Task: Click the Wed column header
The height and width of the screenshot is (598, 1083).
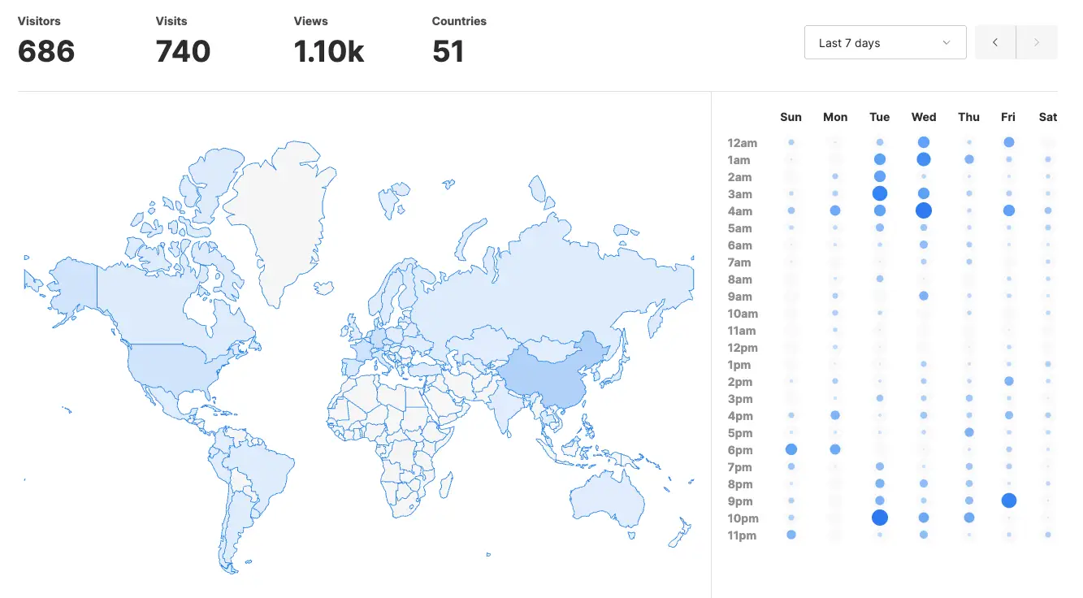Action: 924,117
